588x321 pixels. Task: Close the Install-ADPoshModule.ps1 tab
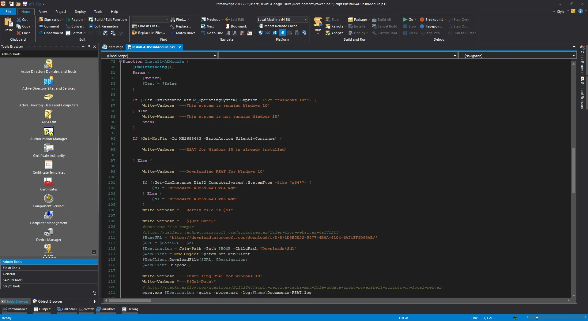[x=180, y=47]
